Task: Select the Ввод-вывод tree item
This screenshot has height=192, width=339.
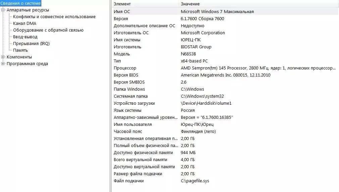Action: (x=25, y=37)
